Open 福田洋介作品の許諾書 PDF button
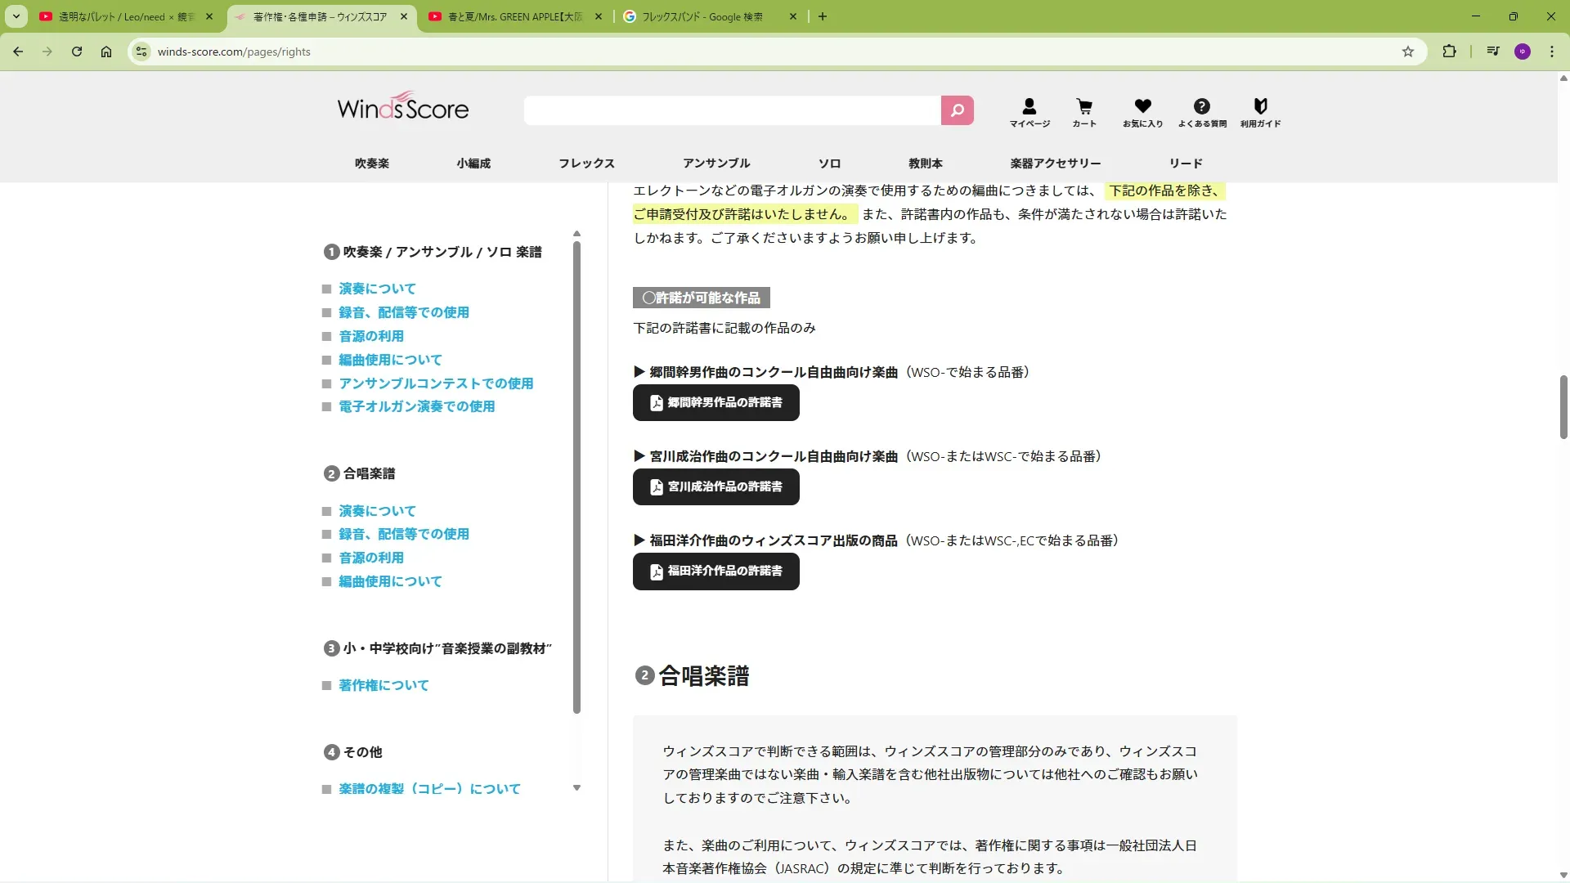 point(715,571)
